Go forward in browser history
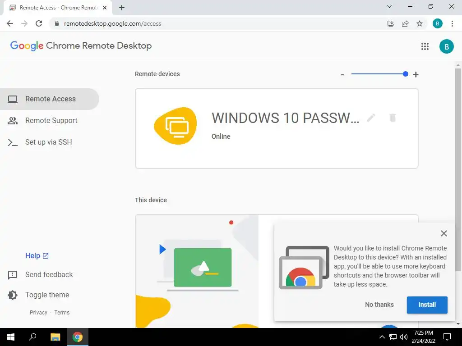 (x=24, y=23)
